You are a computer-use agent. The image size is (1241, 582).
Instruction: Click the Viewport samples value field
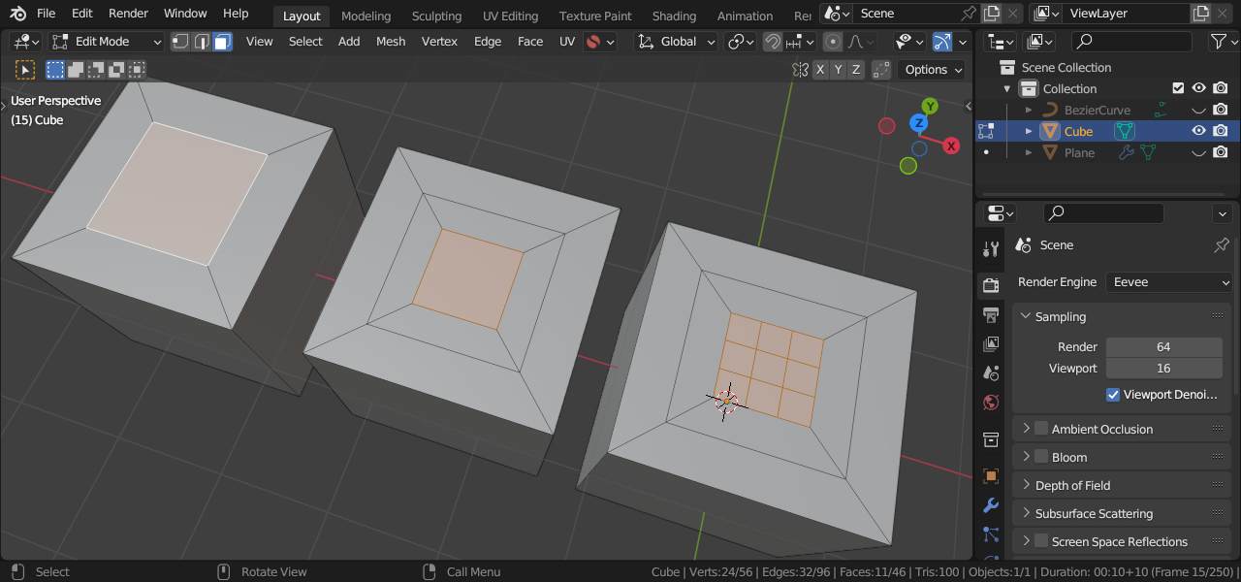pos(1163,369)
